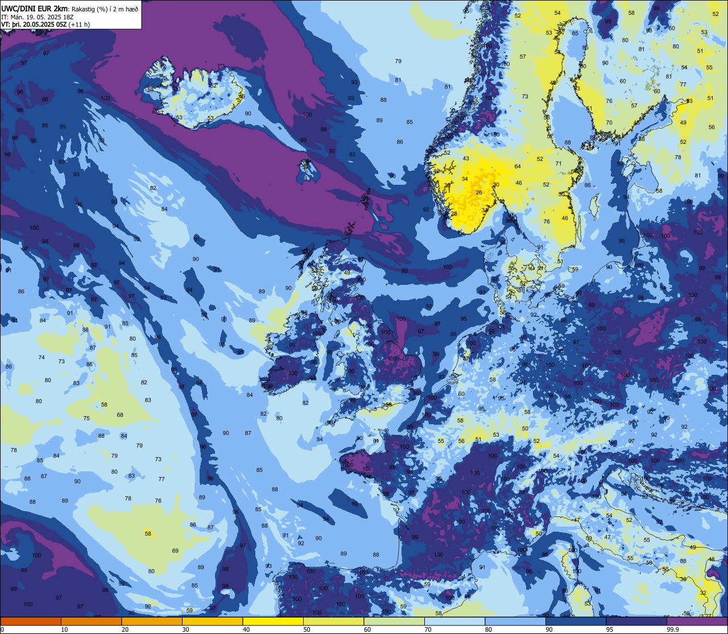This screenshot has width=728, height=634.
Task: Click the 80–90 light blue legend swatch
Action: tap(515, 621)
